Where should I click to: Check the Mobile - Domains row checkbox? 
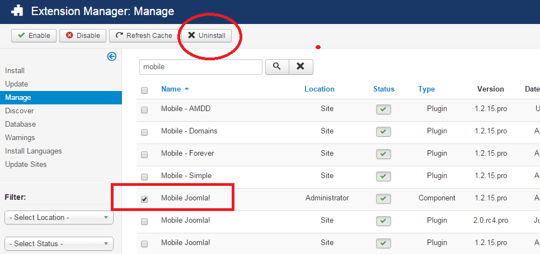click(x=144, y=132)
